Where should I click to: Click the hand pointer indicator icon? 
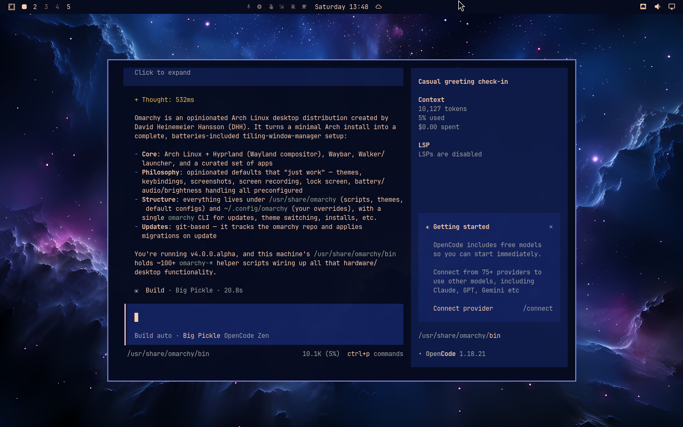271,7
